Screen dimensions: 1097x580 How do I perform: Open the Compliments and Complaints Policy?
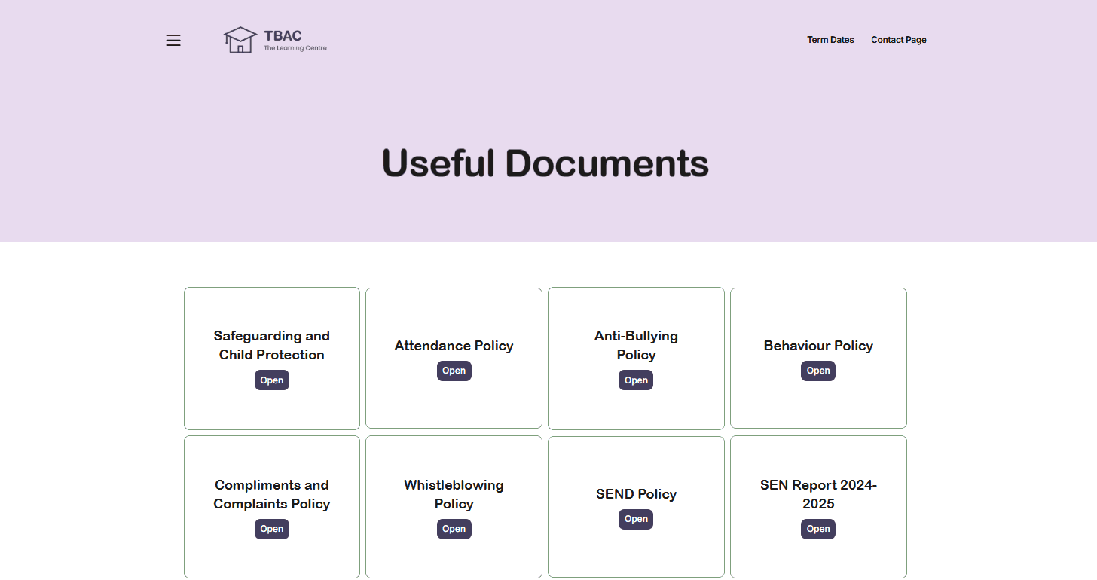point(271,529)
